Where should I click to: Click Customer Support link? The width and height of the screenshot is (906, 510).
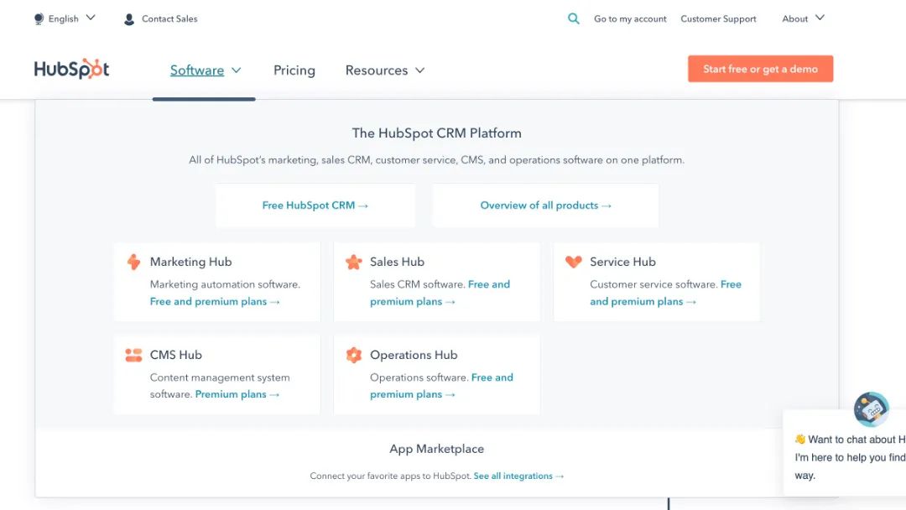(x=718, y=19)
